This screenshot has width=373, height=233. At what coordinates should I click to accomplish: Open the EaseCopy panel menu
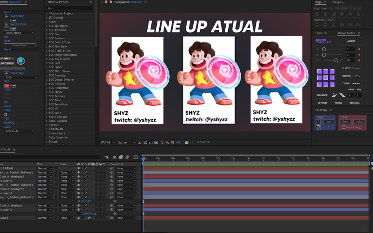pyautogui.click(x=330, y=110)
